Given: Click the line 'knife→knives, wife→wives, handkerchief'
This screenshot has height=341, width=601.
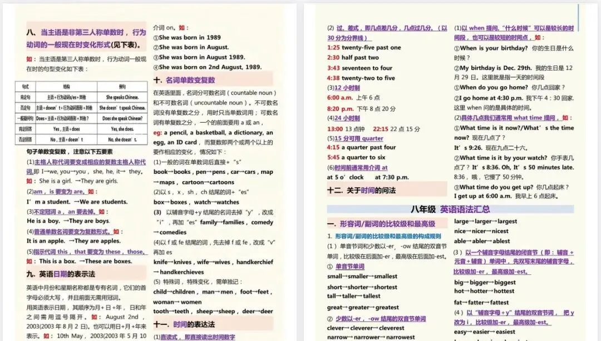Looking at the screenshot, I should 213,262.
